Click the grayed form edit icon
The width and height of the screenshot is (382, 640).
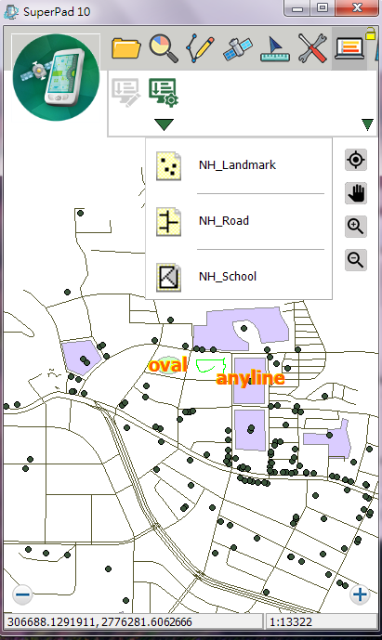coord(126,93)
